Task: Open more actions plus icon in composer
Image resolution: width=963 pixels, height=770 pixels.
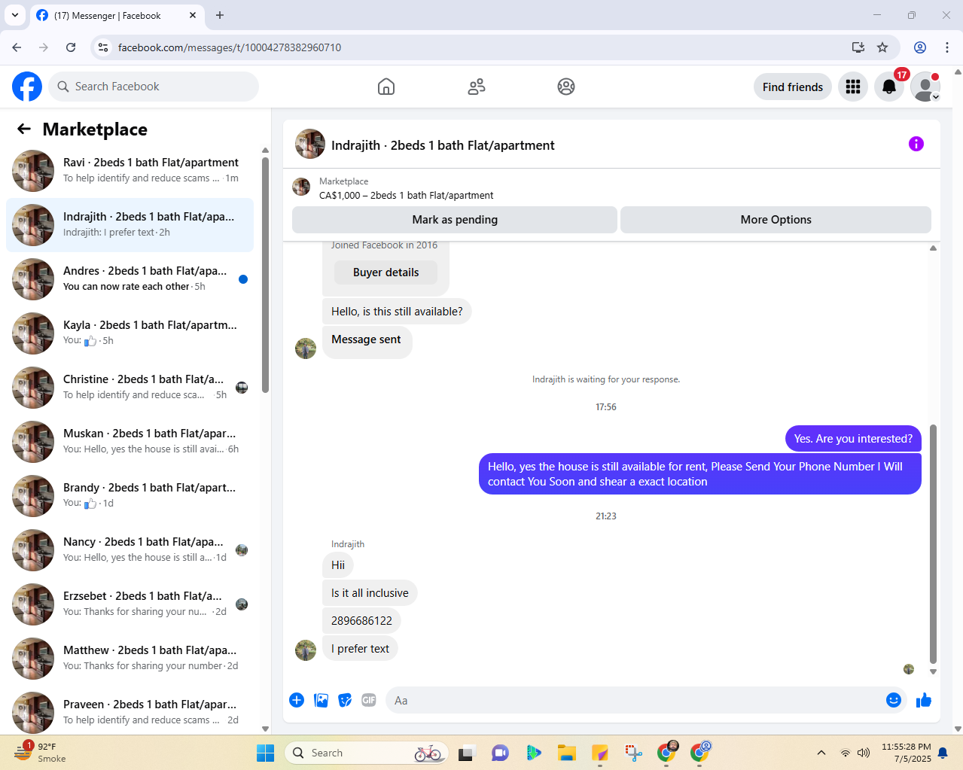Action: point(297,700)
